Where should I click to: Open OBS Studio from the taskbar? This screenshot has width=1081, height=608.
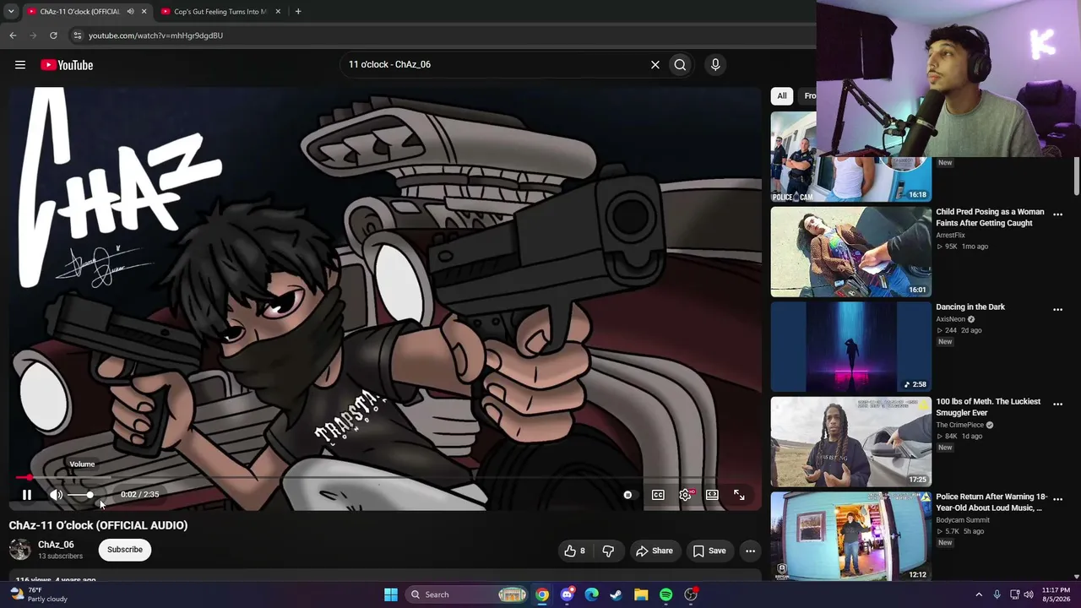691,594
